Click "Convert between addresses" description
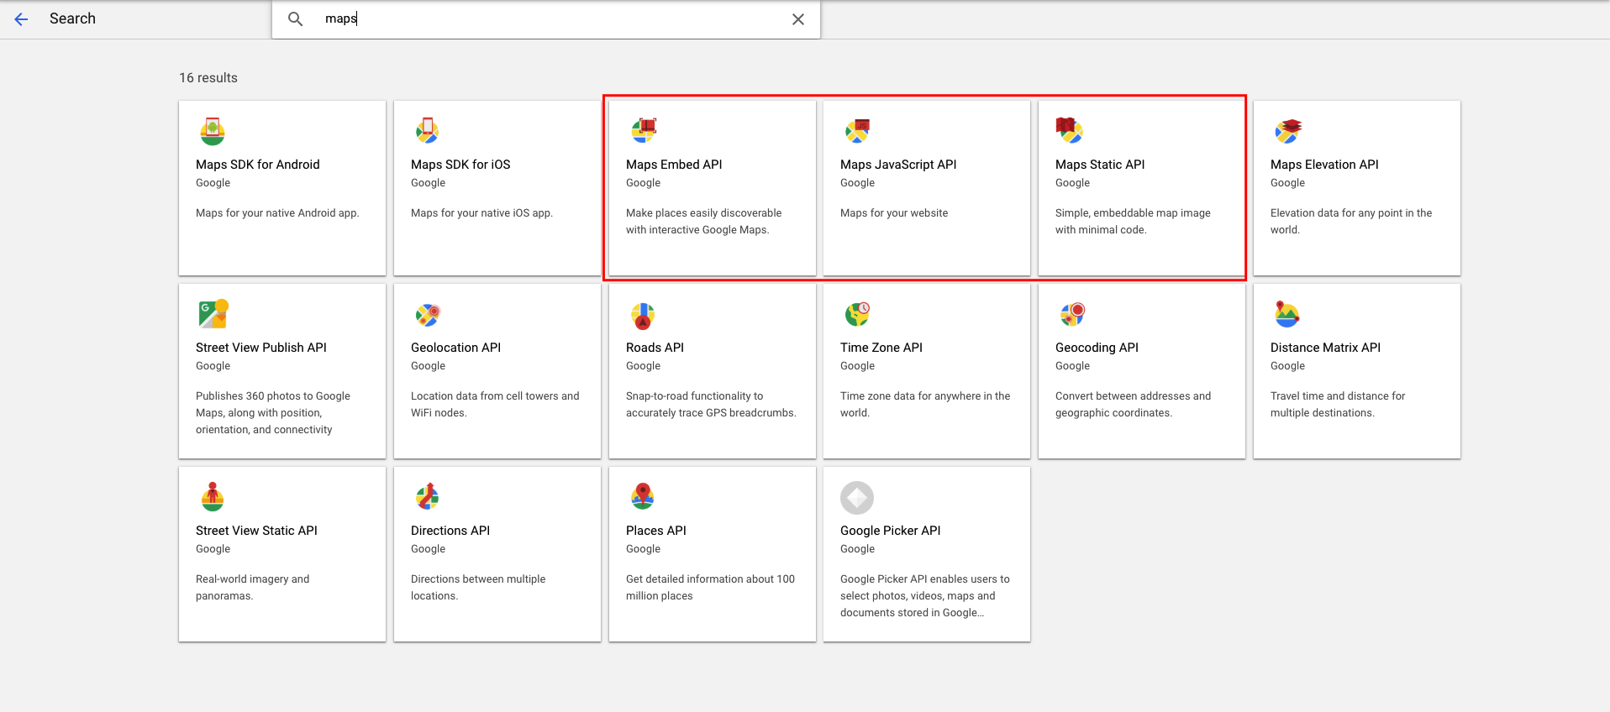This screenshot has height=712, width=1610. click(x=1133, y=405)
